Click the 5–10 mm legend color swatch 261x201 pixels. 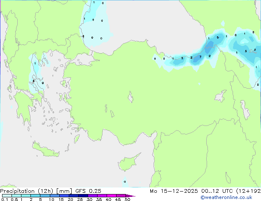tap(45, 196)
